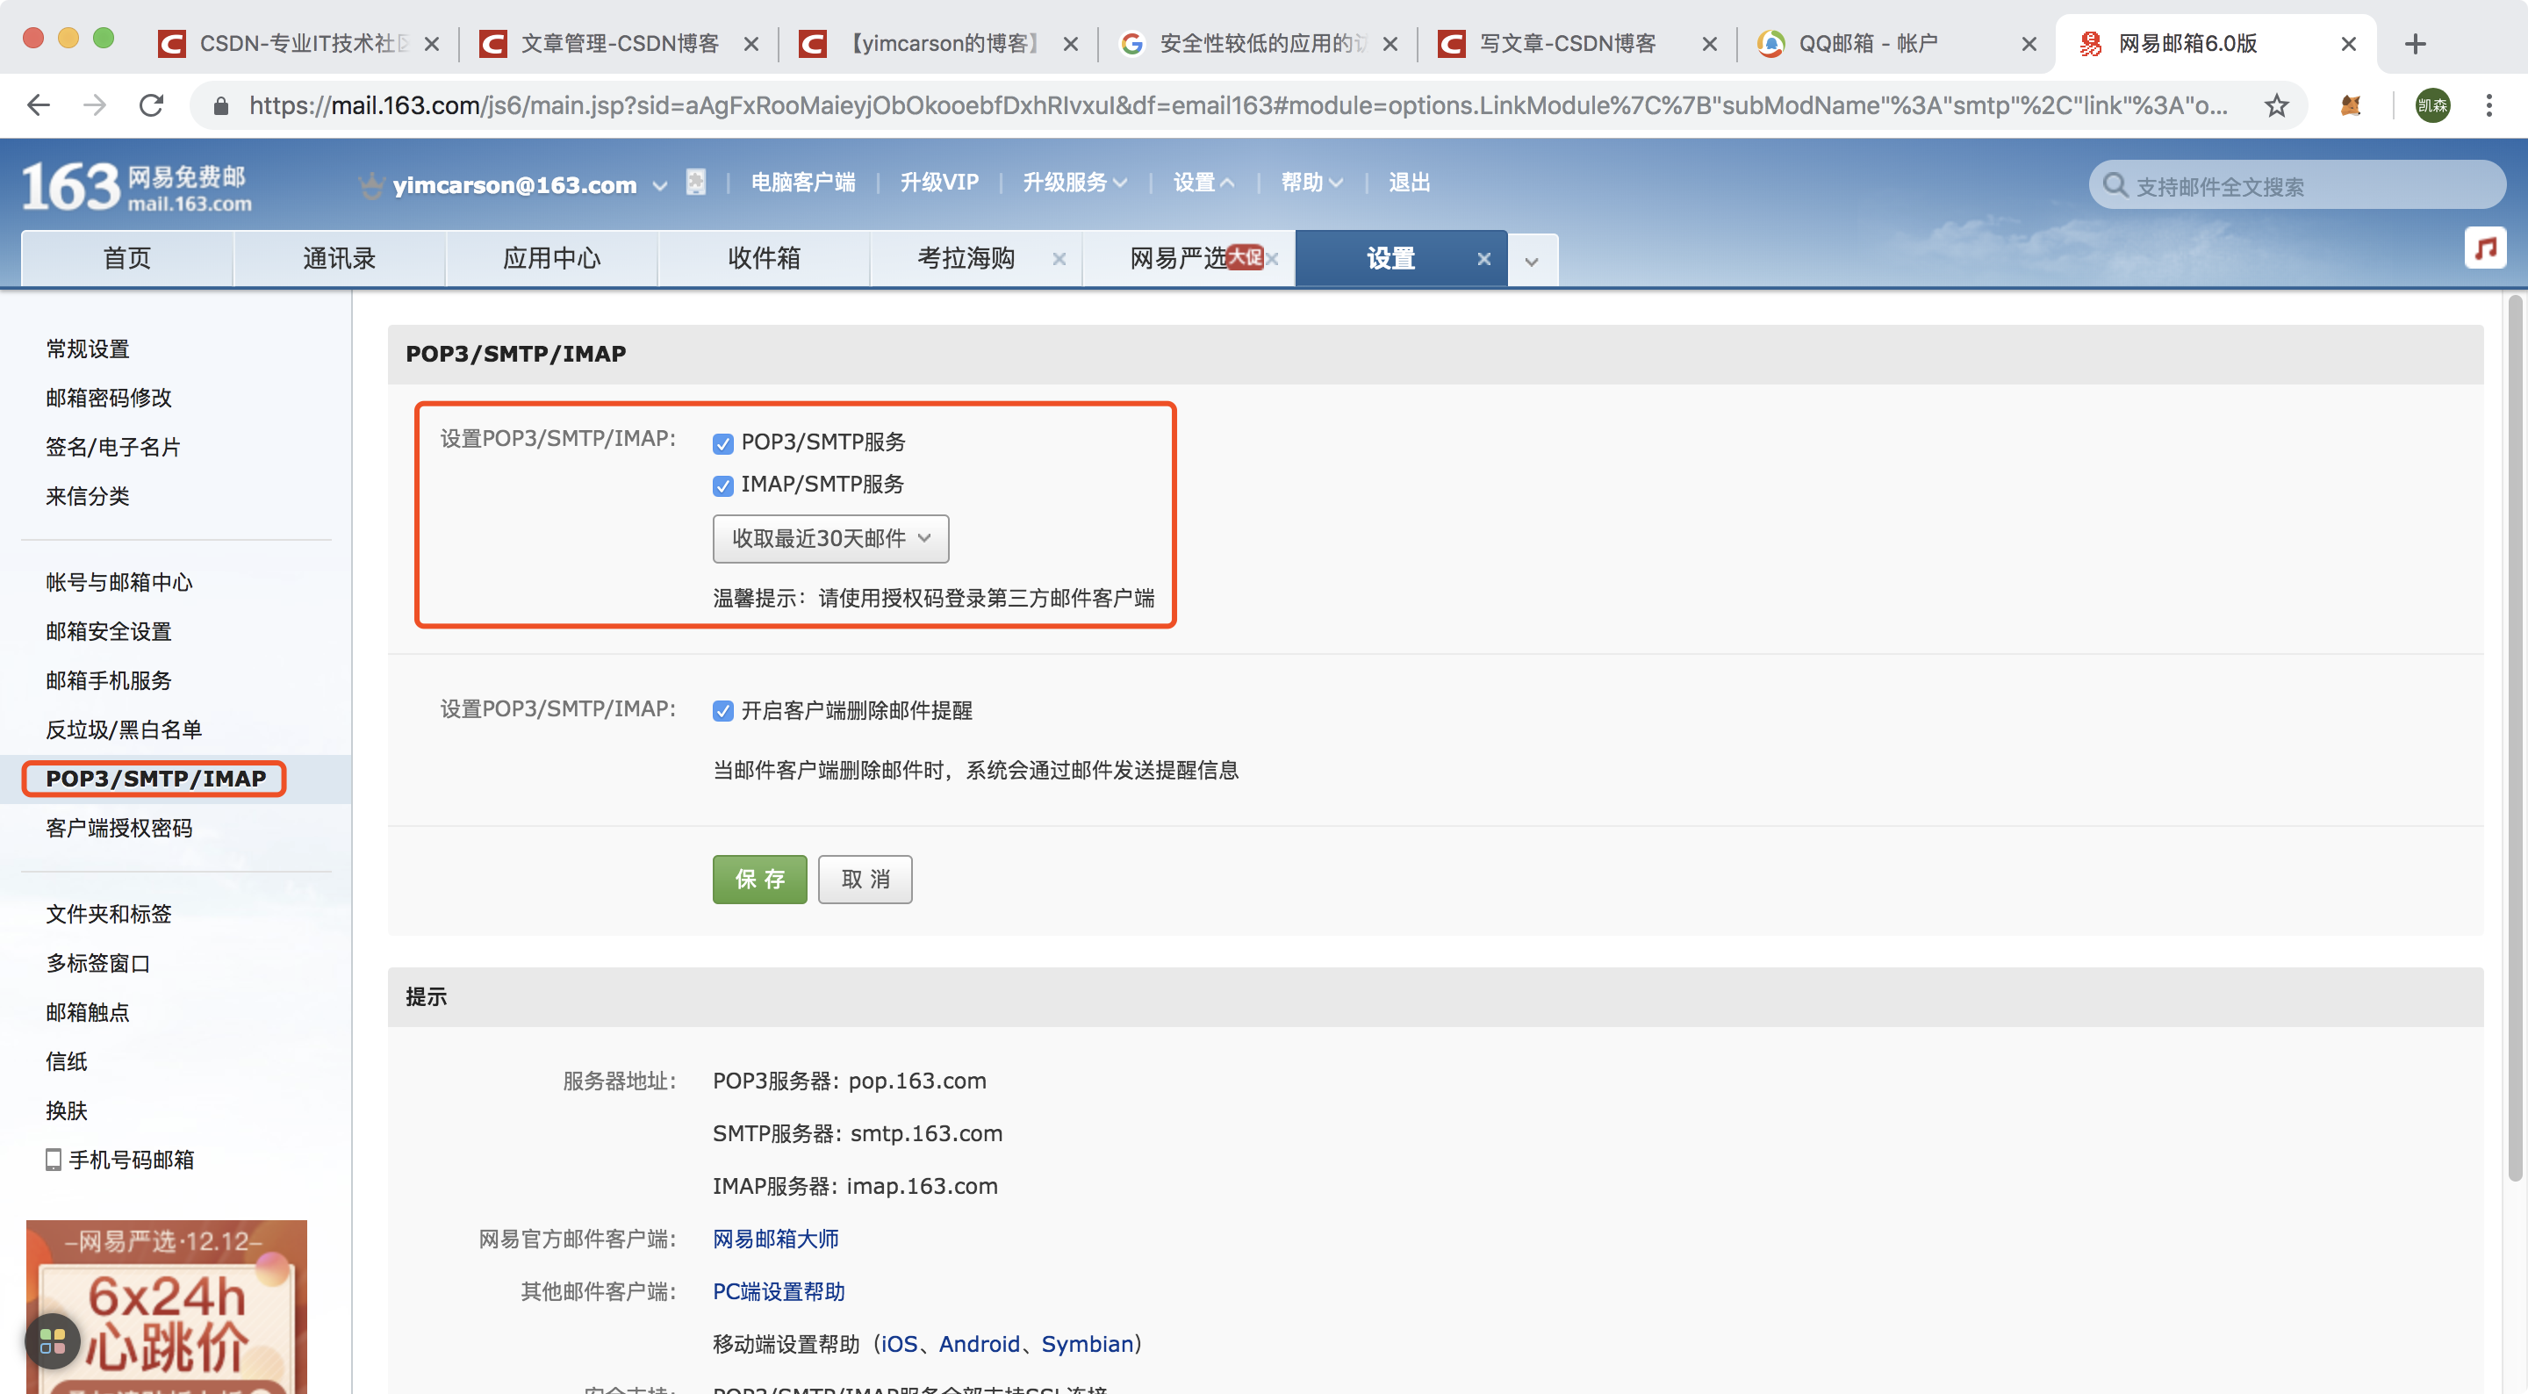Open the 网易邮箱大师 link

(x=775, y=1239)
